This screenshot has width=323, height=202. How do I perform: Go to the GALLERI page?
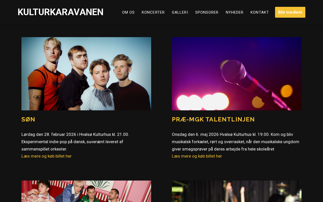(x=180, y=12)
